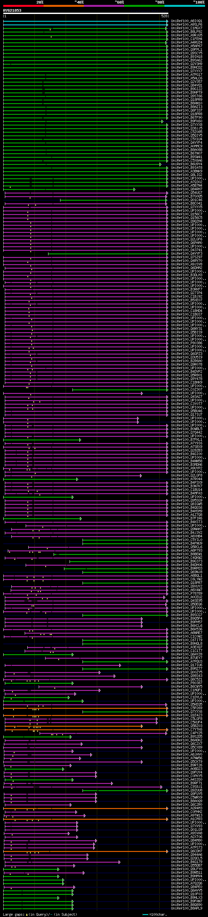
Task: Open the UniRef100_Q1E423 hit
Action: coord(186,715)
